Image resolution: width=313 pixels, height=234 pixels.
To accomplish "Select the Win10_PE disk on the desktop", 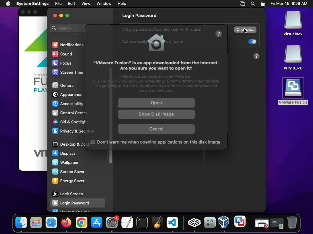I will (293, 58).
